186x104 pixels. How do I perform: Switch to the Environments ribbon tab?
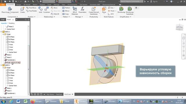(x=72, y=5)
